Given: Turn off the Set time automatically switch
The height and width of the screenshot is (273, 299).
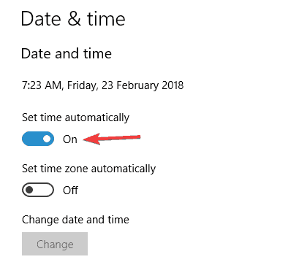Looking at the screenshot, I should tap(38, 139).
